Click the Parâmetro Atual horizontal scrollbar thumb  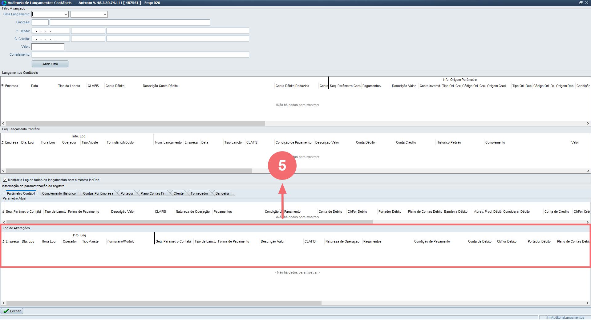189,222
